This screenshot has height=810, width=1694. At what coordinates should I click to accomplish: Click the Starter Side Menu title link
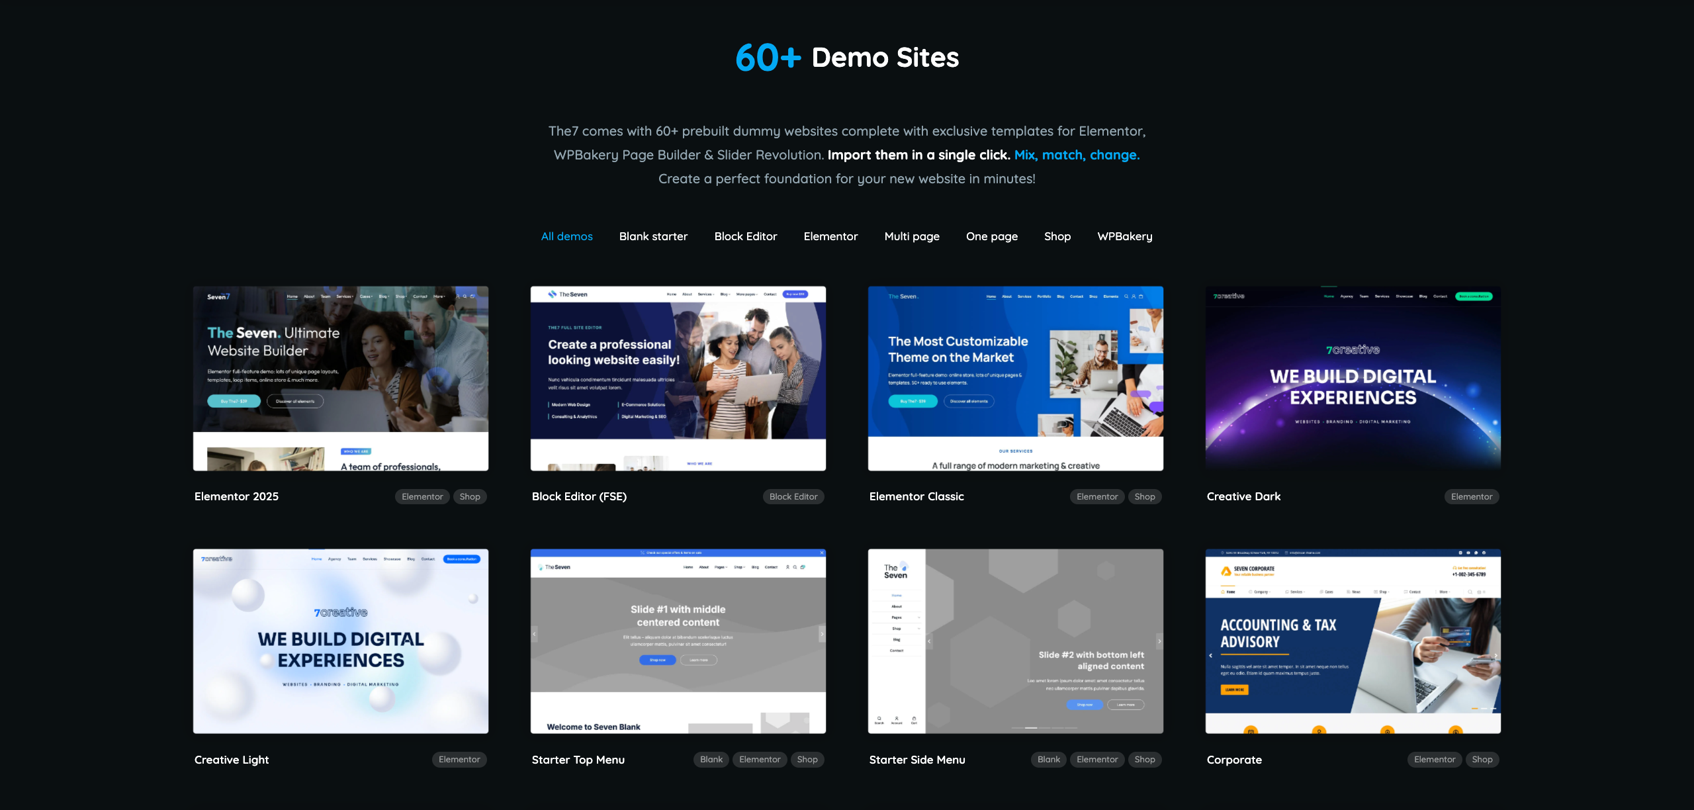[916, 760]
